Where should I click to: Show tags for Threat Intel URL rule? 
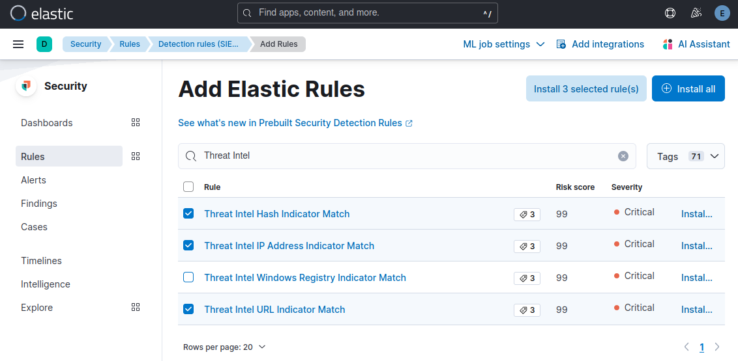pos(527,310)
